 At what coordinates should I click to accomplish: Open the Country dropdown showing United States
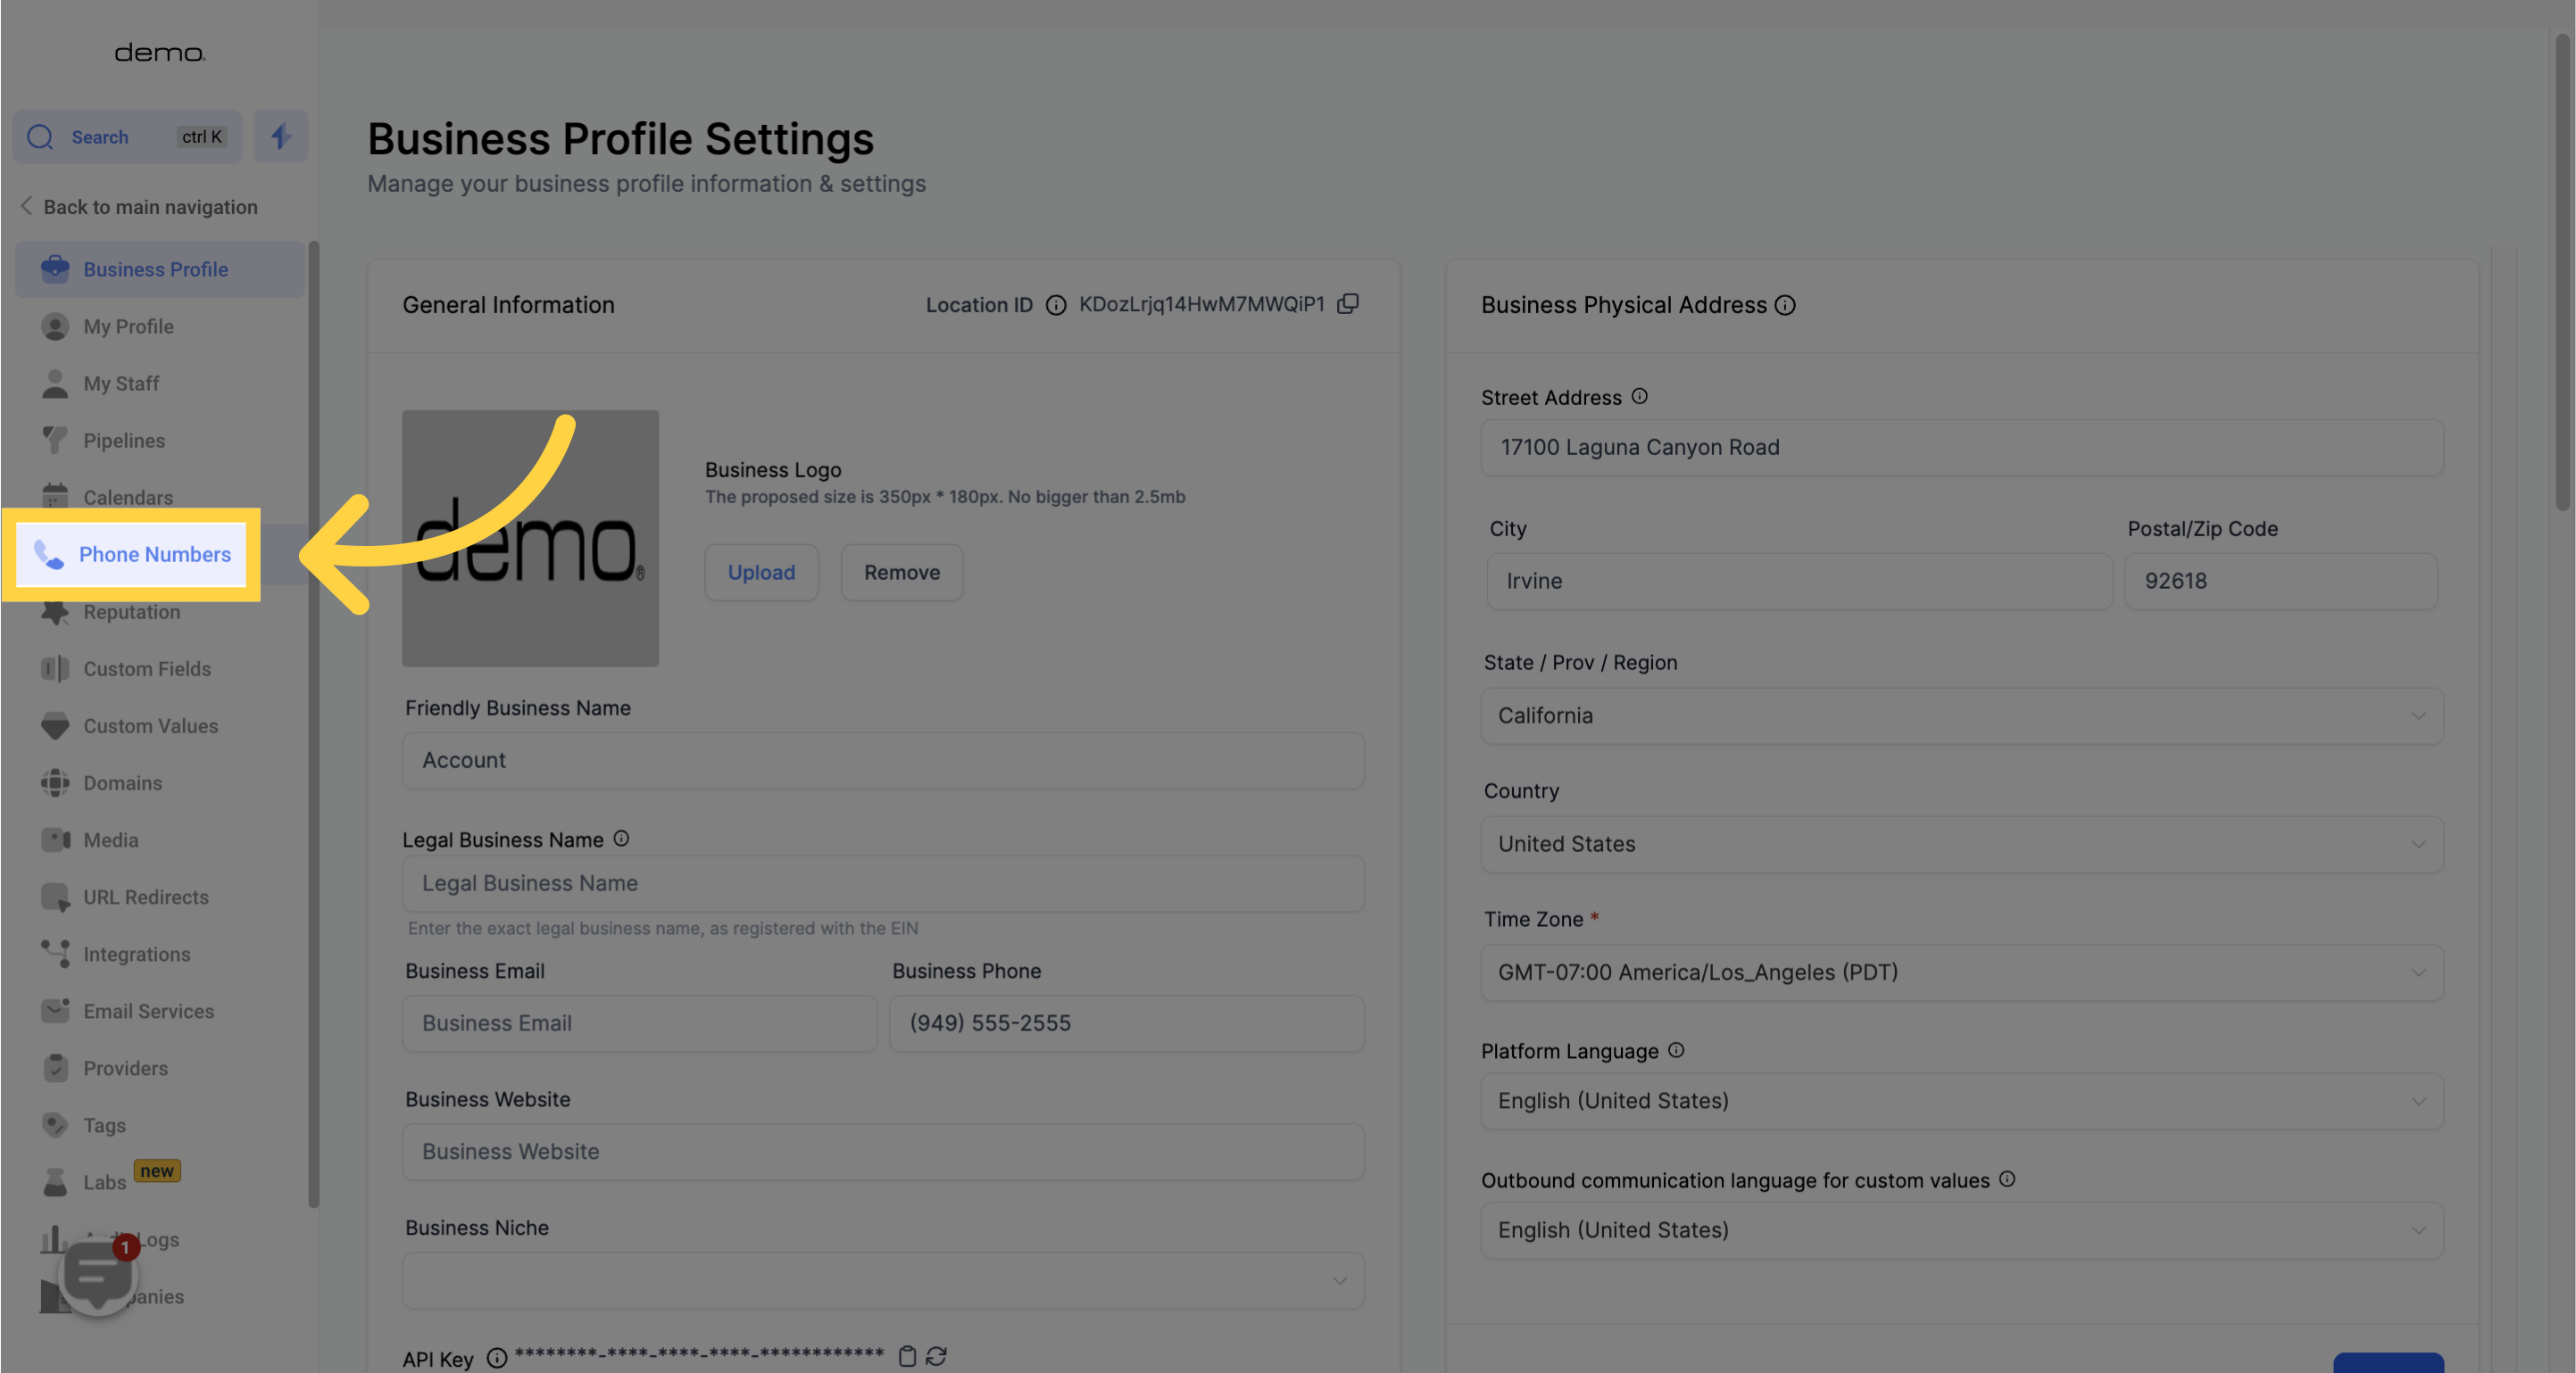(1961, 843)
